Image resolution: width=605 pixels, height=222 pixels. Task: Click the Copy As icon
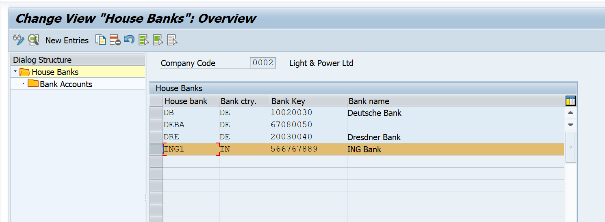point(101,40)
